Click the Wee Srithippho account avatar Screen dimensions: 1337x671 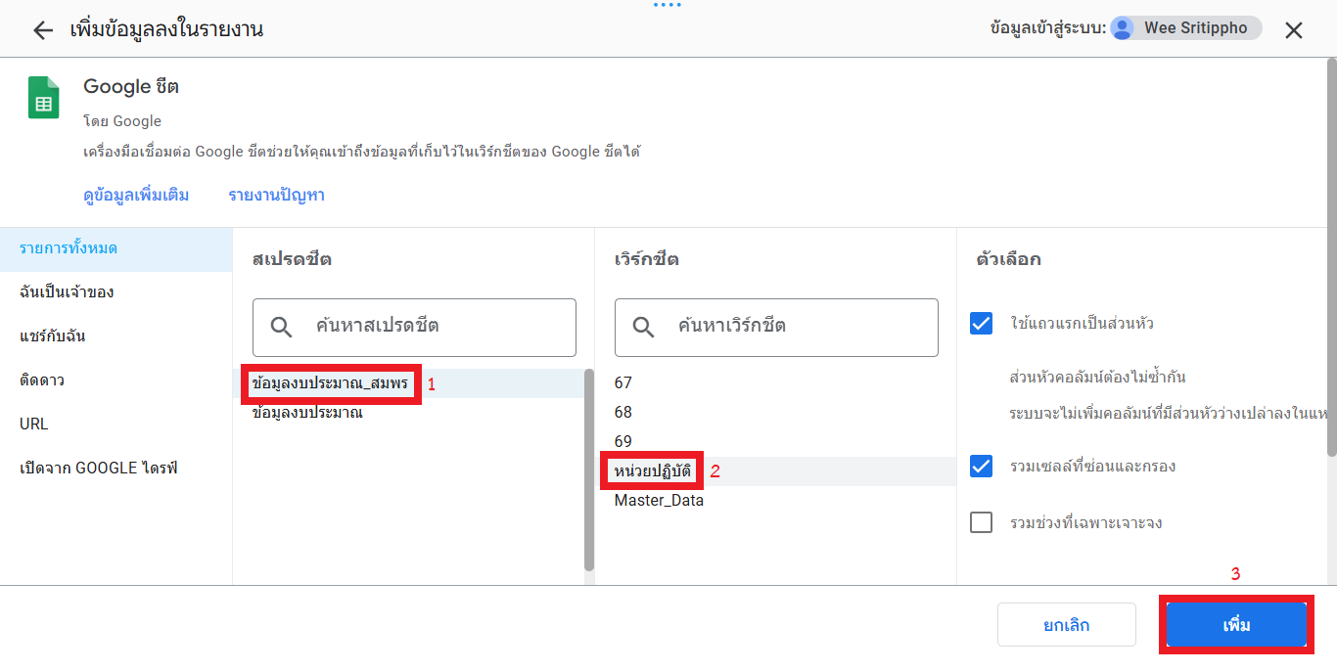pos(1122,28)
